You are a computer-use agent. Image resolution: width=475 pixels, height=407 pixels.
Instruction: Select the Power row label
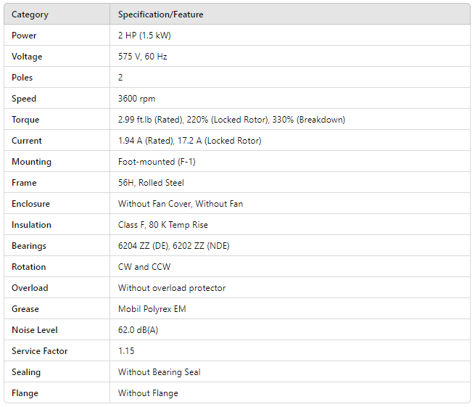pyautogui.click(x=24, y=36)
